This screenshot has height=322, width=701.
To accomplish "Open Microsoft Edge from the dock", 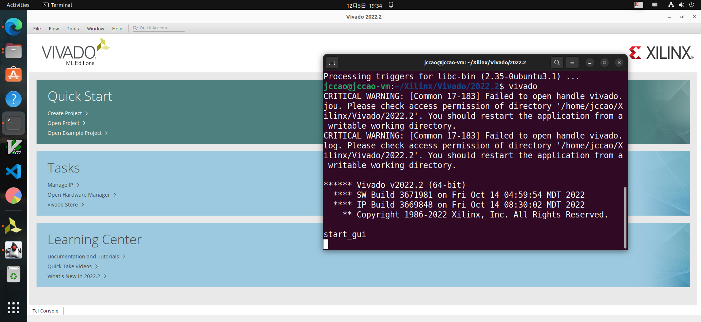I will [14, 27].
